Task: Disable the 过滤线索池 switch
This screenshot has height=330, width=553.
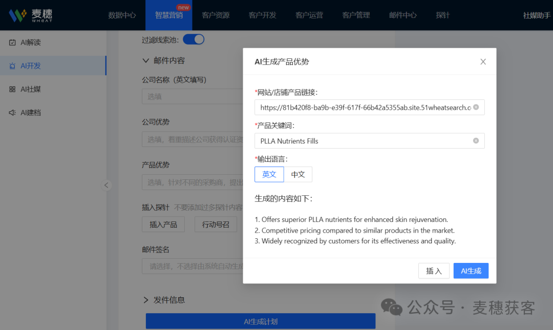Action: 193,39
